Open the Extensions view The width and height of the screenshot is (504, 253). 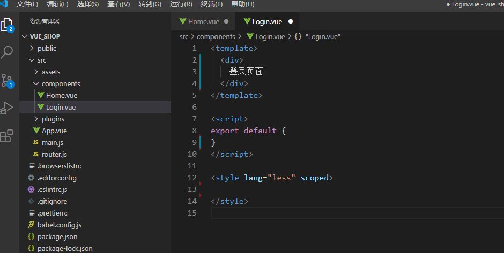(x=6, y=136)
